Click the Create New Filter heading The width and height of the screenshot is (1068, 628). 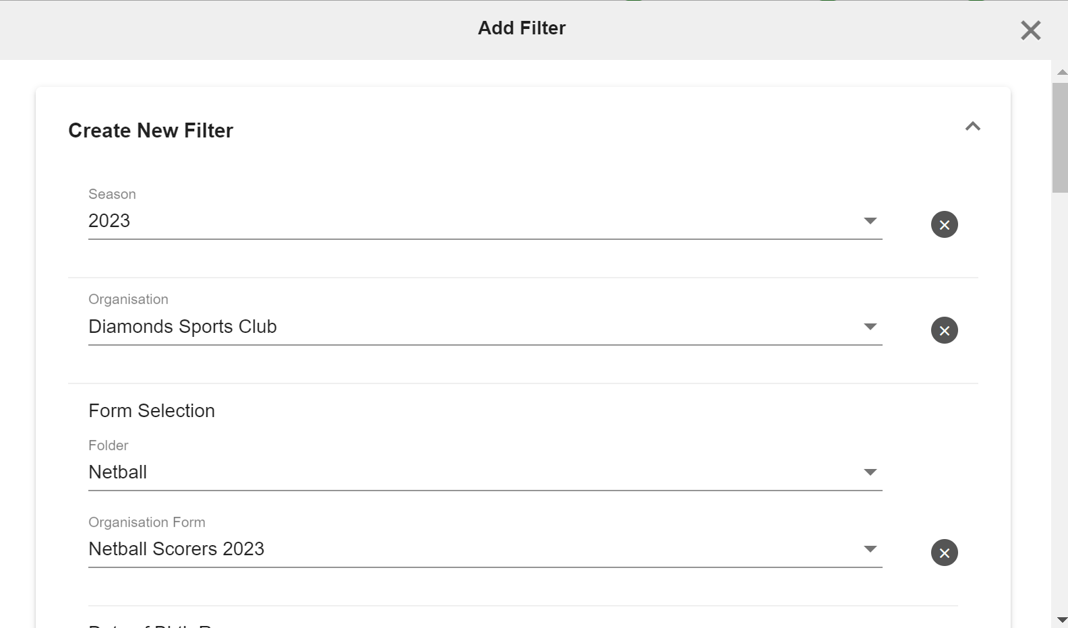(151, 130)
